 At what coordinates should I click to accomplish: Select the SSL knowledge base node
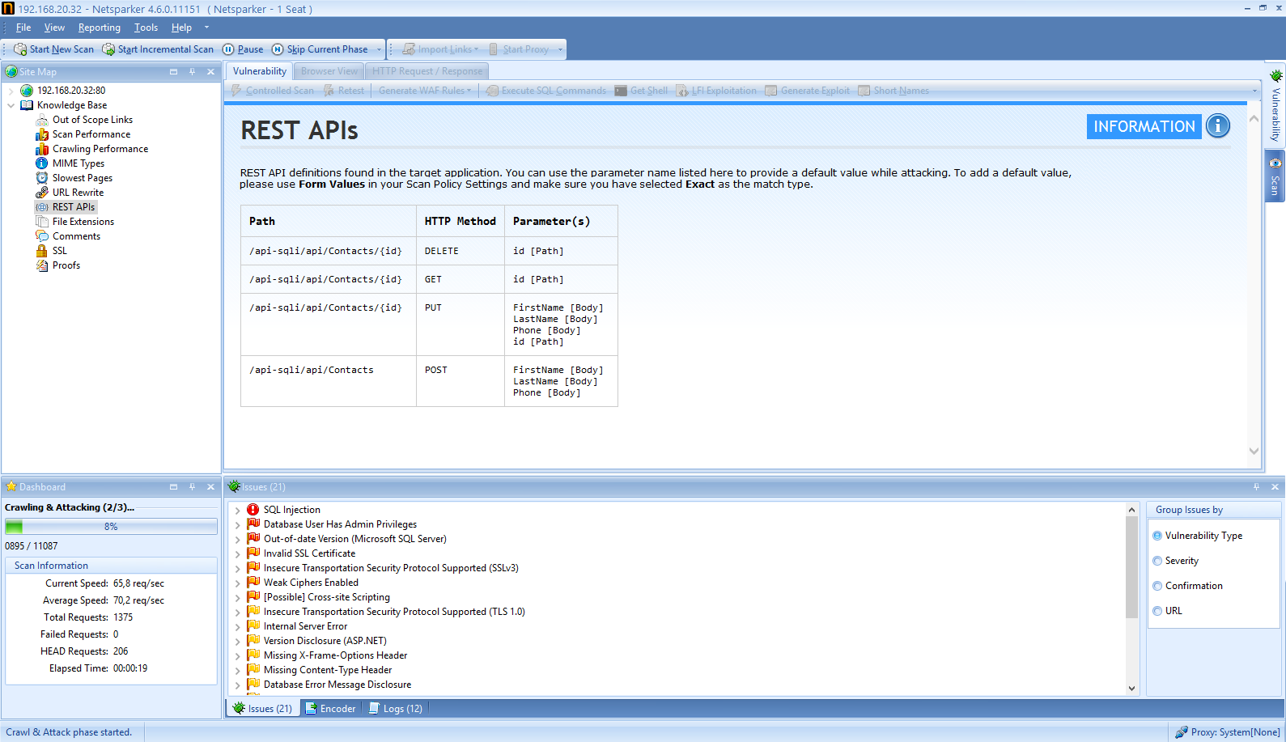point(60,251)
